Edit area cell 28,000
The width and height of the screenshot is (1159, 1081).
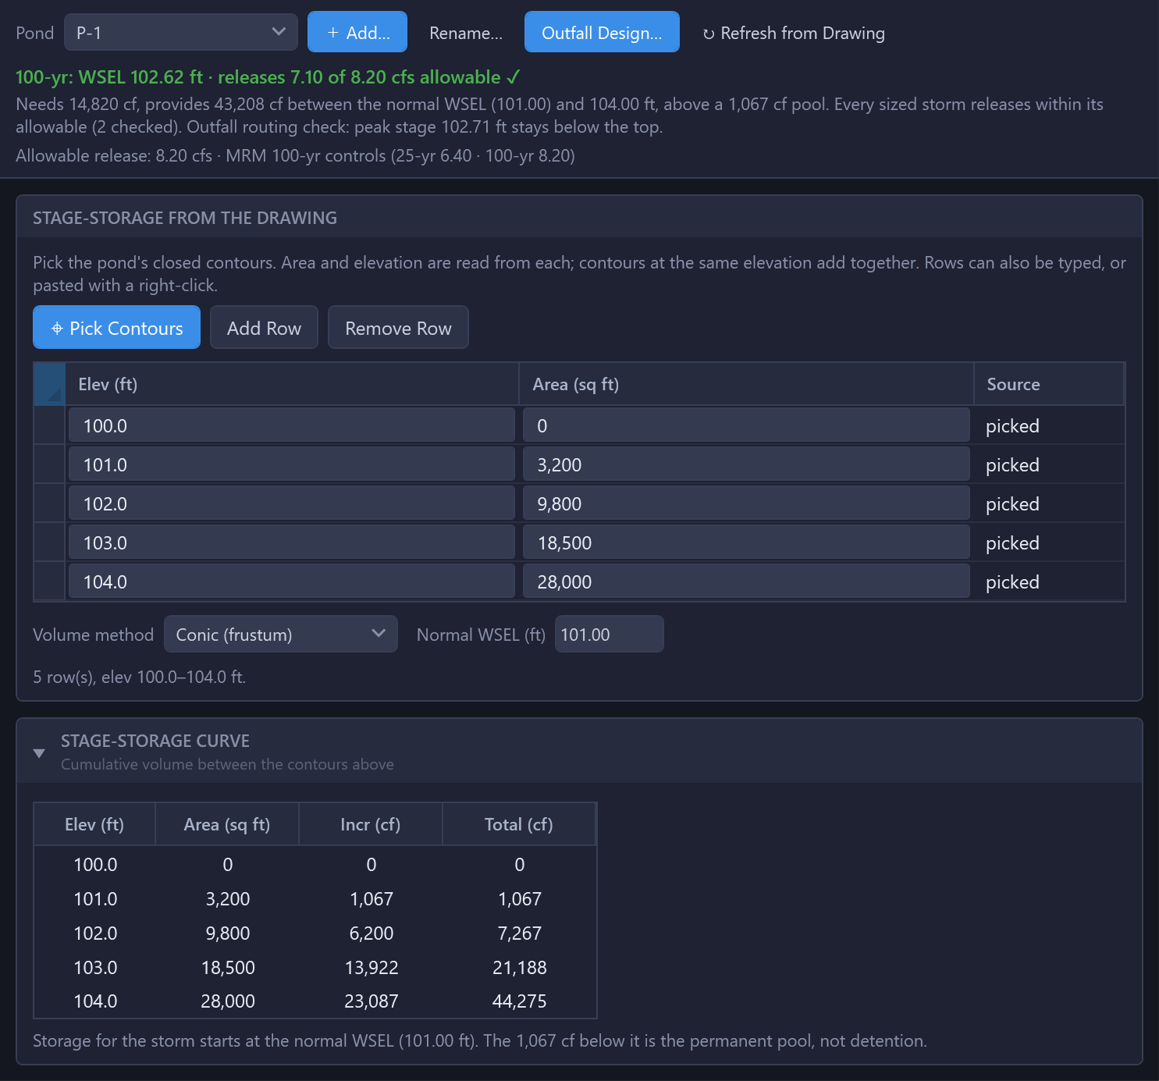pyautogui.click(x=746, y=581)
